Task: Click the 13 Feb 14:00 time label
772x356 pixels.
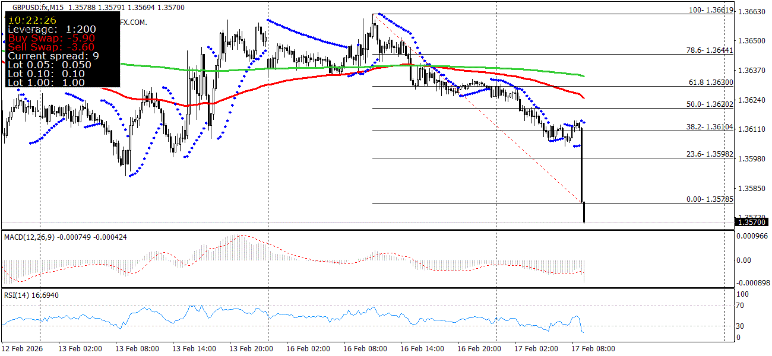Action: tap(194, 348)
